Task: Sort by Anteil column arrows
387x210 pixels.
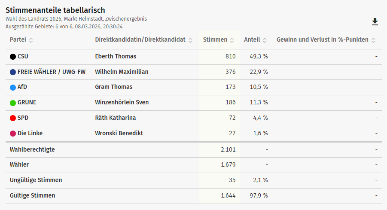Action: (x=265, y=40)
